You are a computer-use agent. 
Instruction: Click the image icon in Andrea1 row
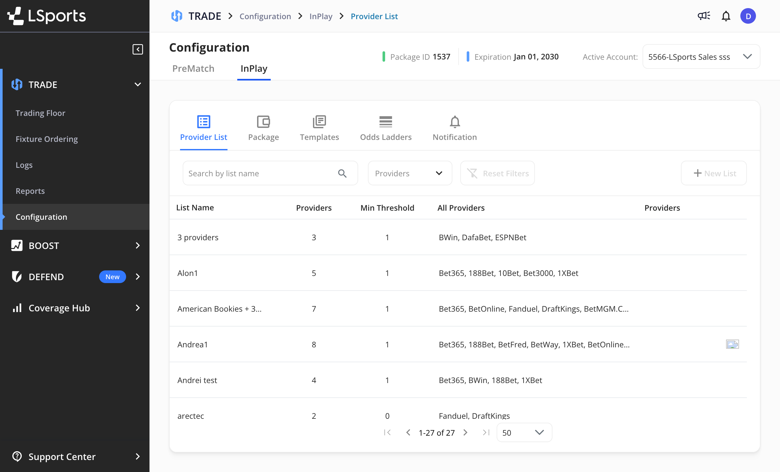tap(732, 344)
